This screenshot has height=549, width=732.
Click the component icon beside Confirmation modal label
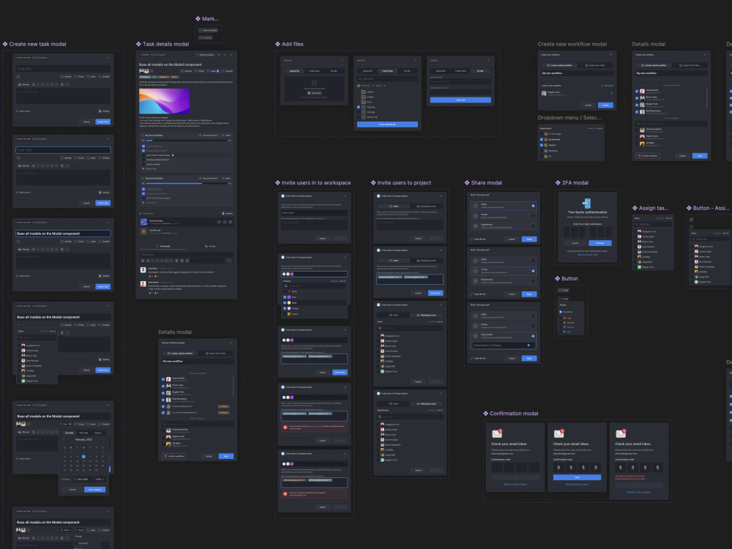pyautogui.click(x=485, y=413)
